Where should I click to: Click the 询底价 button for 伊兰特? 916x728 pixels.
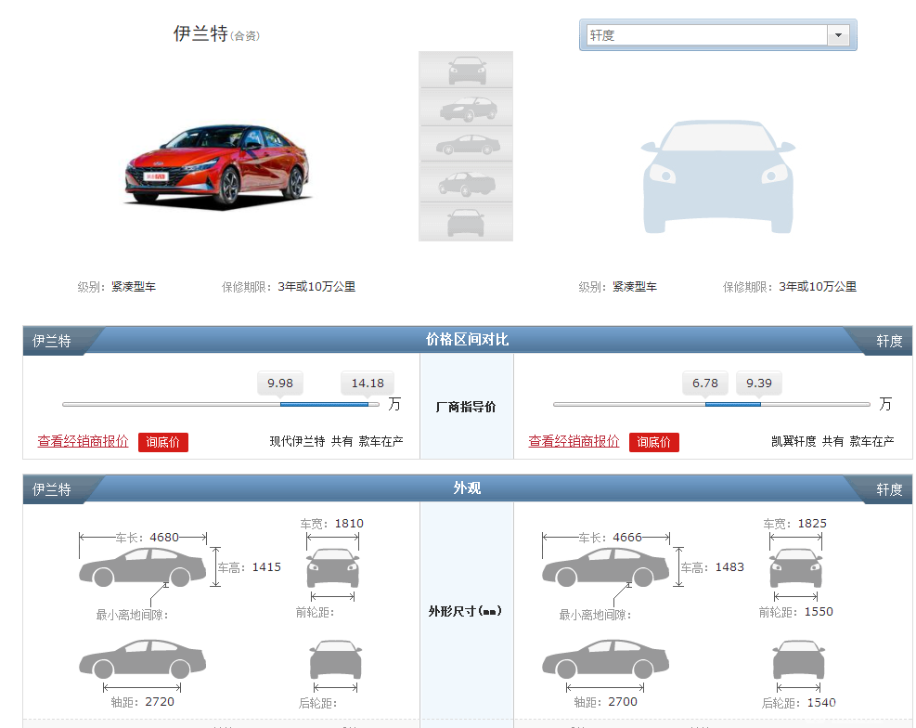tap(163, 442)
